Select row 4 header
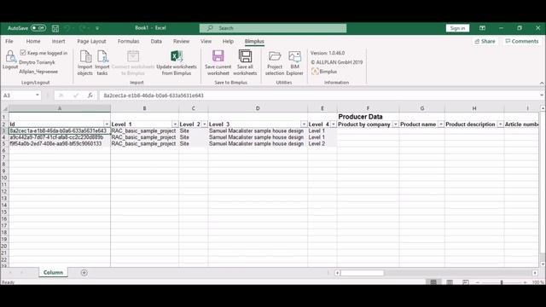Viewport: 546px width, 307px height. pos(4,137)
